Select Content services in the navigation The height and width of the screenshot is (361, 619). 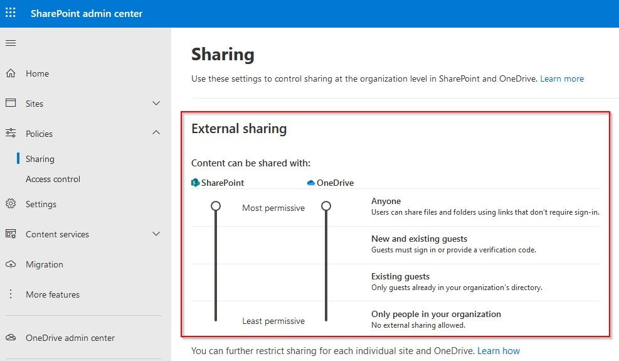[x=57, y=234]
